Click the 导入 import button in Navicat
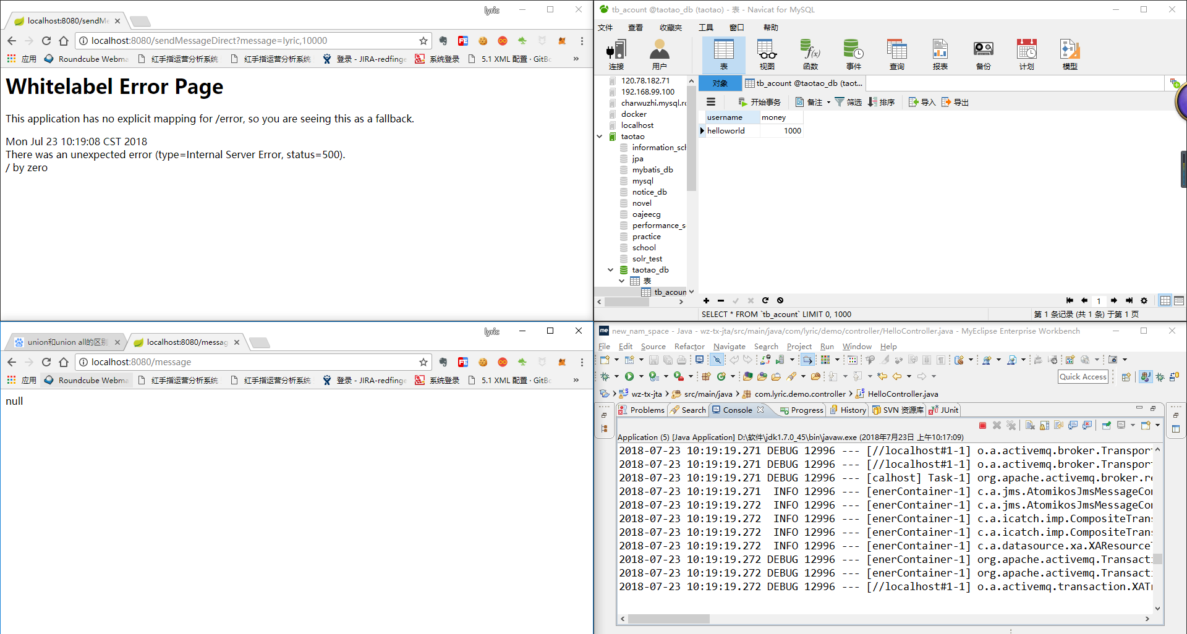This screenshot has width=1187, height=634. [x=922, y=103]
